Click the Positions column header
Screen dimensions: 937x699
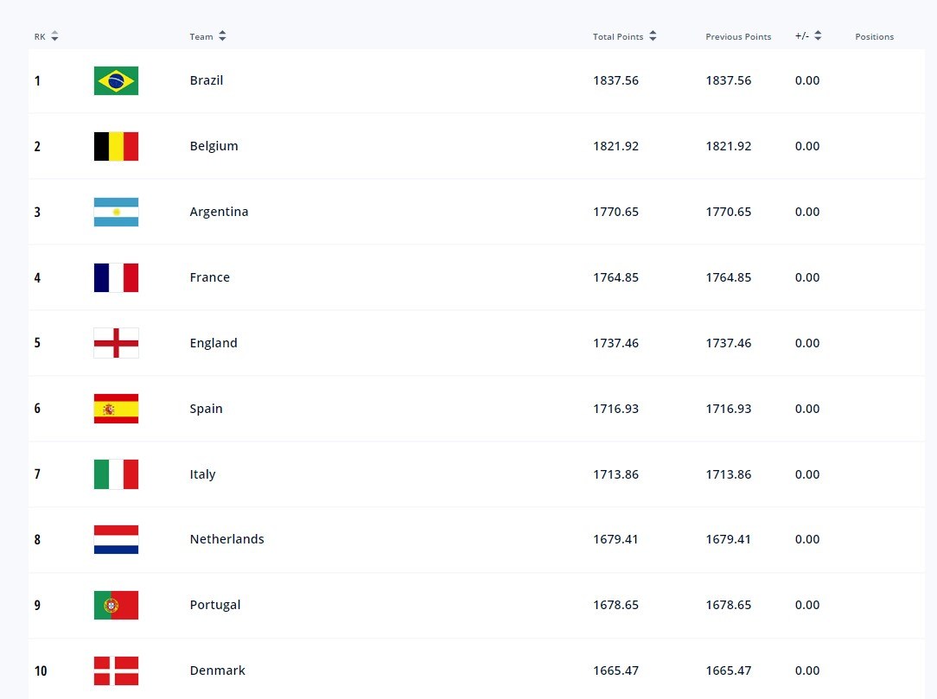[x=874, y=36]
